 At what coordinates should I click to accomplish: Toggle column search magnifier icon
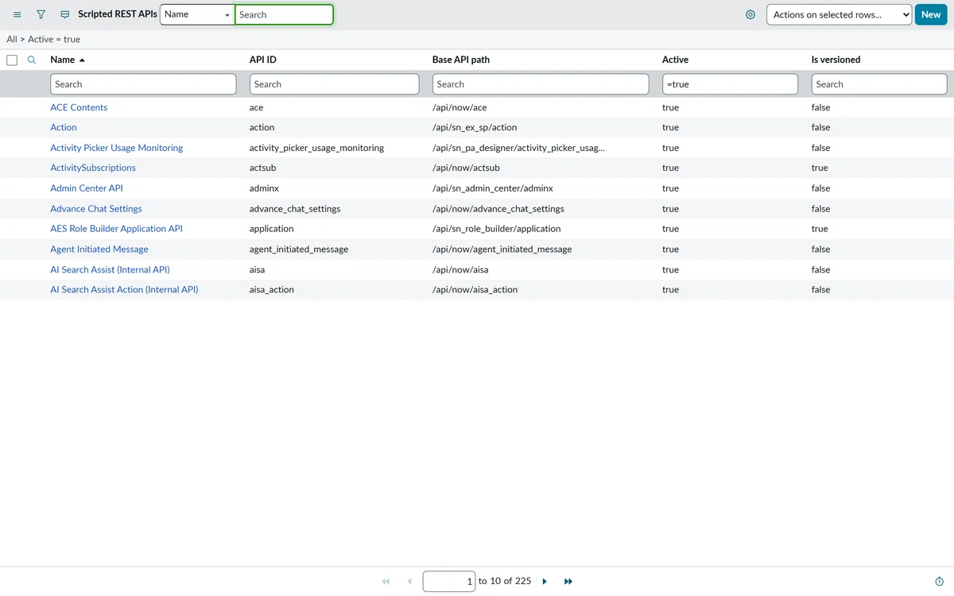pyautogui.click(x=32, y=60)
